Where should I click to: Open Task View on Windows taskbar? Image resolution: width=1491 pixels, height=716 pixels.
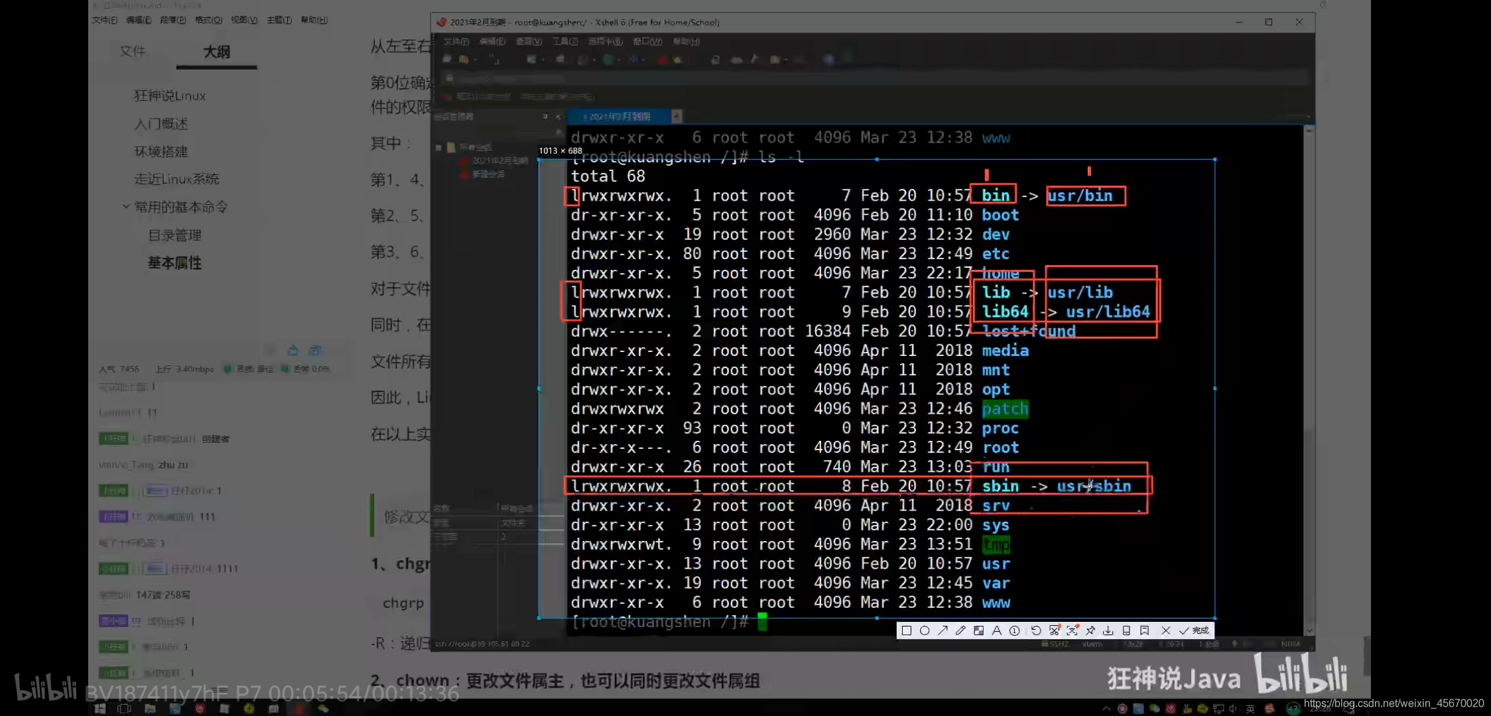coord(124,709)
